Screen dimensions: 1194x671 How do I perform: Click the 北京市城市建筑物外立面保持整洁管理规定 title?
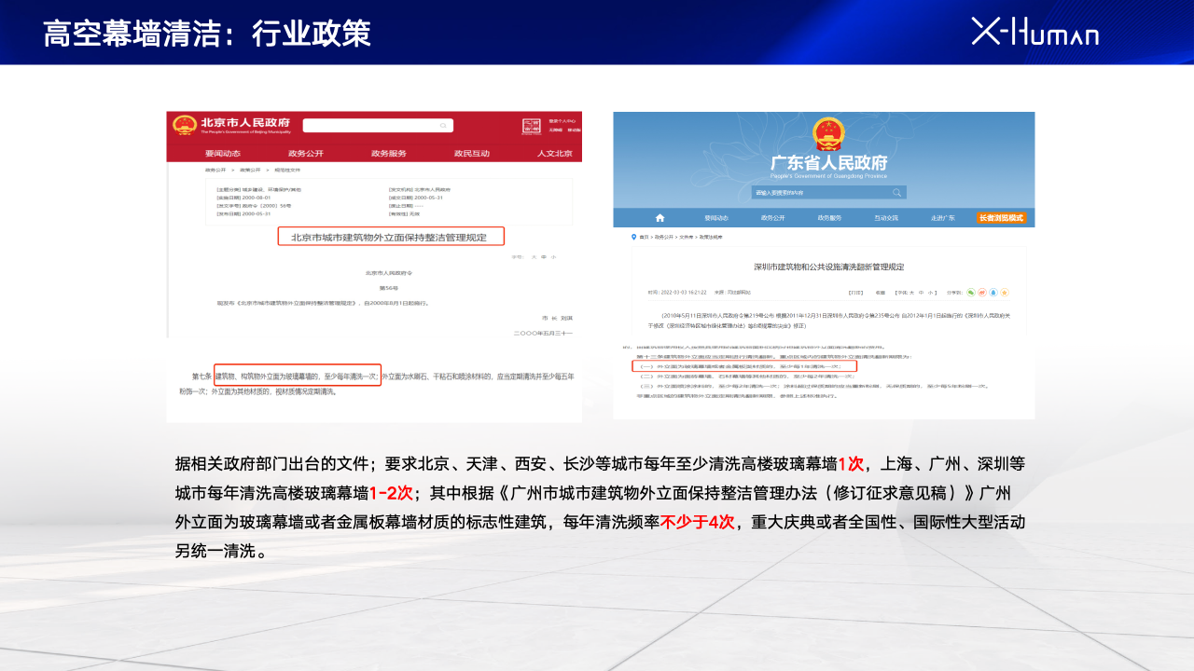click(x=390, y=237)
